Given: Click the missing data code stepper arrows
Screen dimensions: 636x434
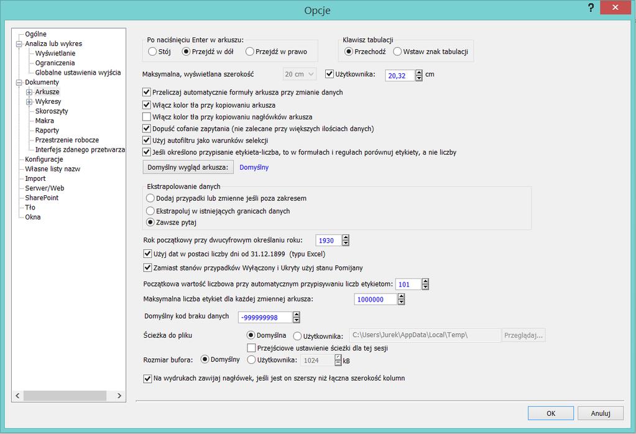Looking at the screenshot, I should (x=297, y=317).
